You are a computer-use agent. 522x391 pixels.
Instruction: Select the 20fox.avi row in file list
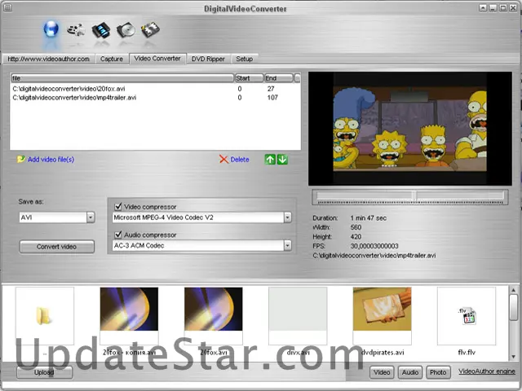[x=155, y=89]
